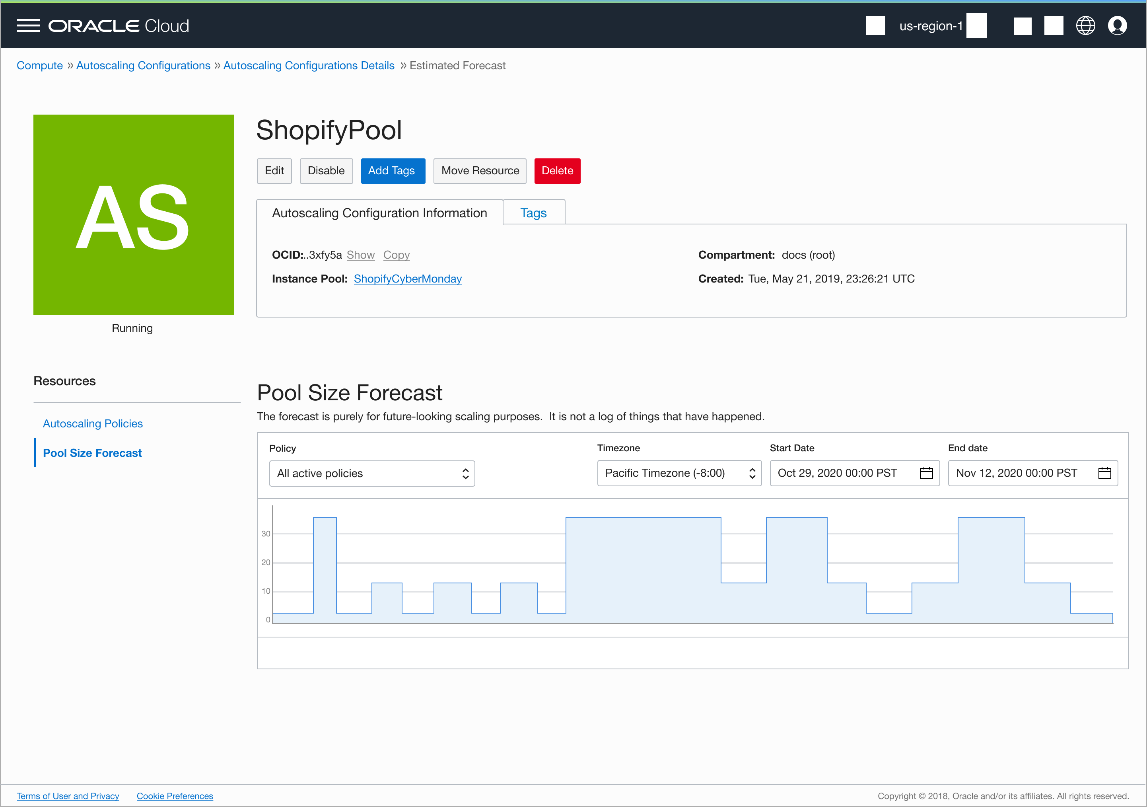Switch to Autoscaling Configuration Information tab
Image resolution: width=1147 pixels, height=807 pixels.
point(380,213)
